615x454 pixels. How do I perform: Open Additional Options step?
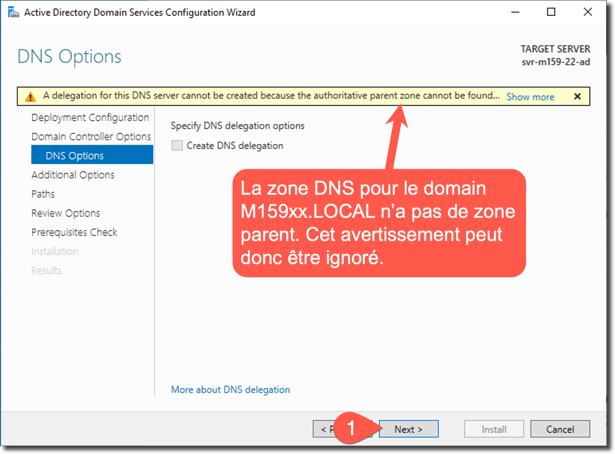point(73,175)
